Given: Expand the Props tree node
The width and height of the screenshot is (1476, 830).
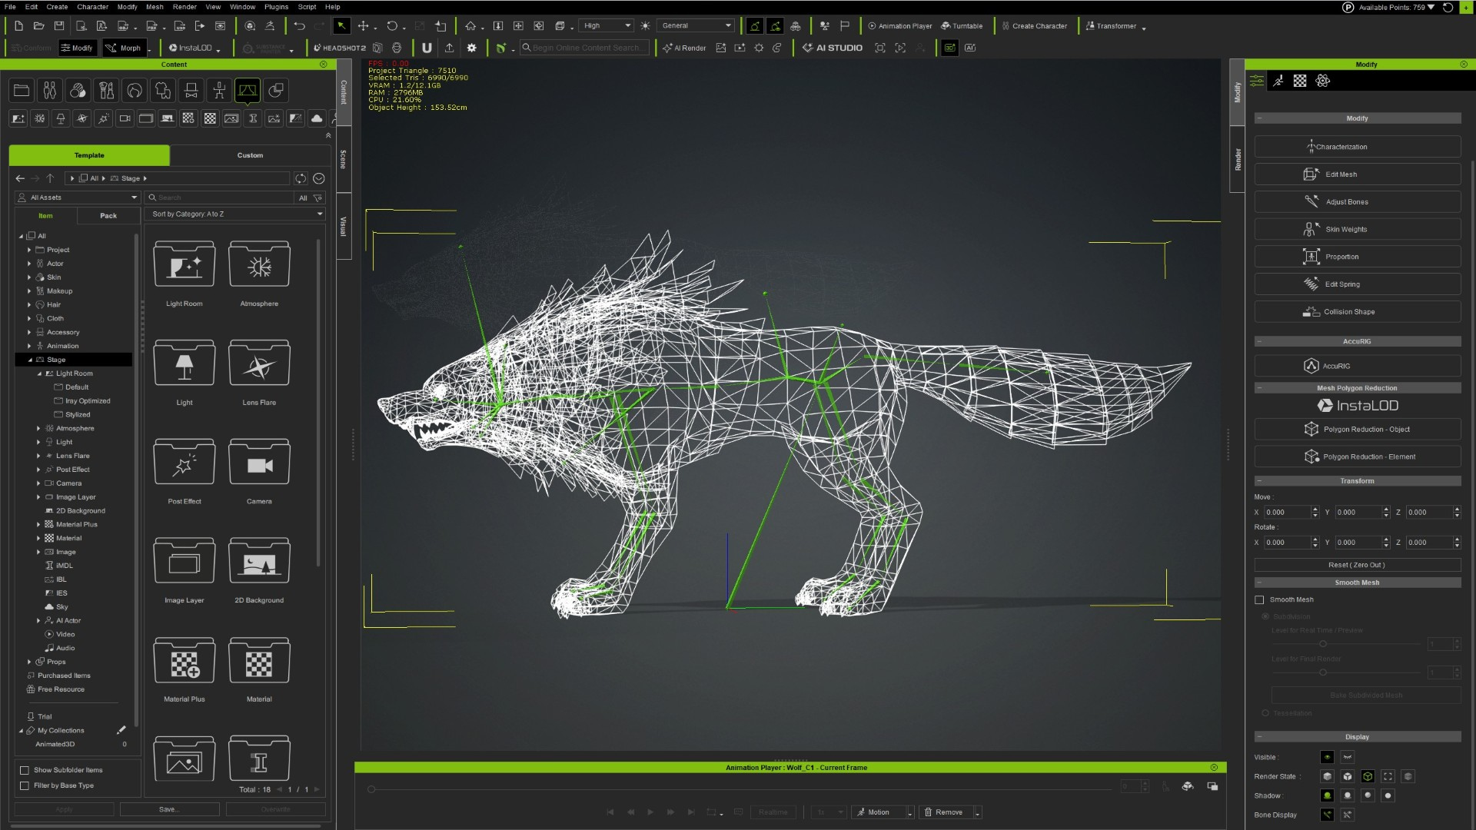Looking at the screenshot, I should click(x=29, y=662).
